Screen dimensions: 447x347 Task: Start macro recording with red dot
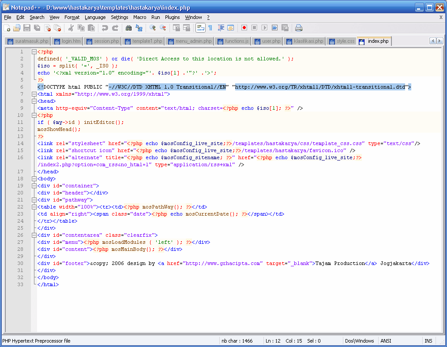244,28
